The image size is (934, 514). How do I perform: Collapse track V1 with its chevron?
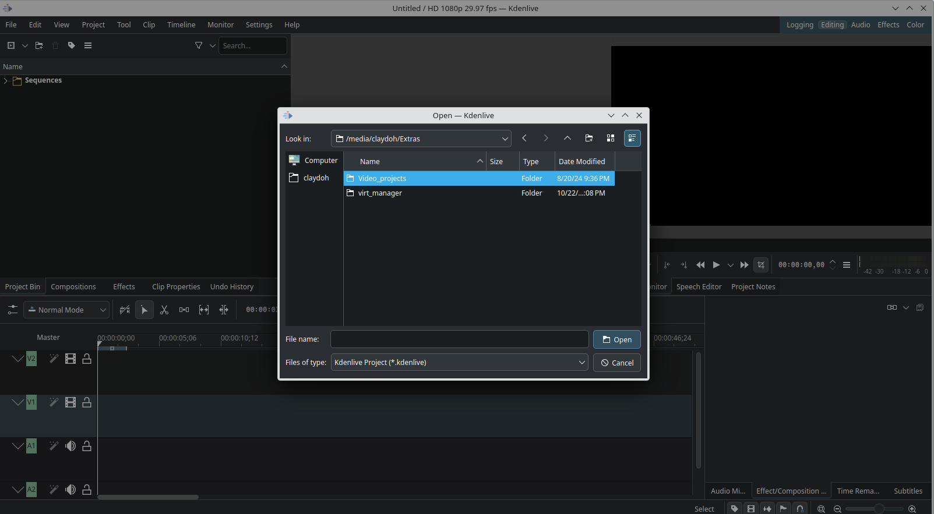coord(18,402)
